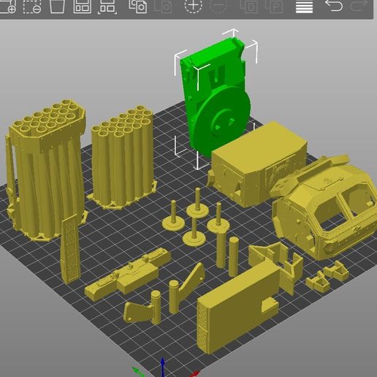Click the Copy icon in the toolbar
This screenshot has width=377, height=377.
[x=138, y=7]
